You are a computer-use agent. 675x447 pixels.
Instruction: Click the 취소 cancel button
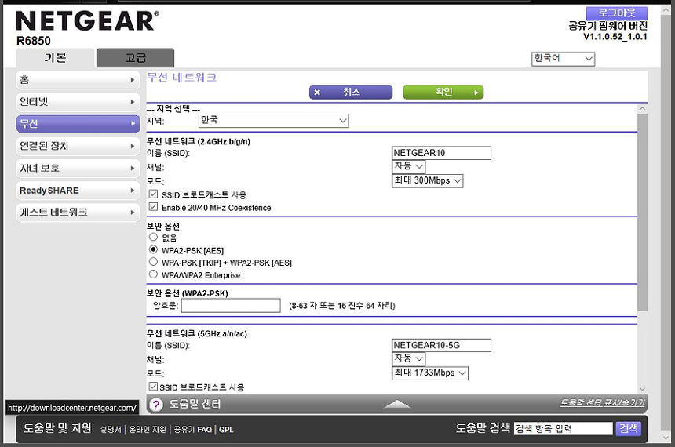(351, 93)
